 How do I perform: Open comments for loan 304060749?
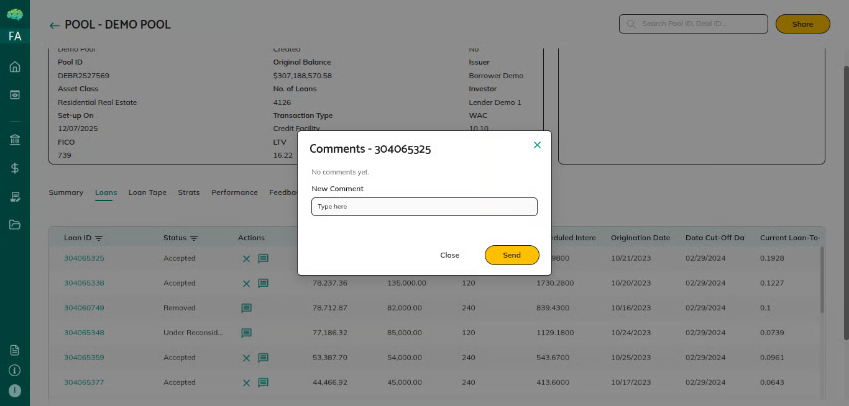pos(246,308)
